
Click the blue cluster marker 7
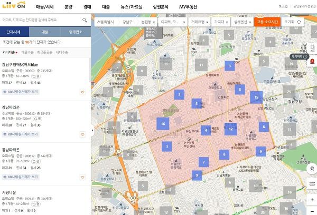click(203, 162)
